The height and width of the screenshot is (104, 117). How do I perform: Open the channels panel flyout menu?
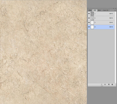[x=115, y=10]
